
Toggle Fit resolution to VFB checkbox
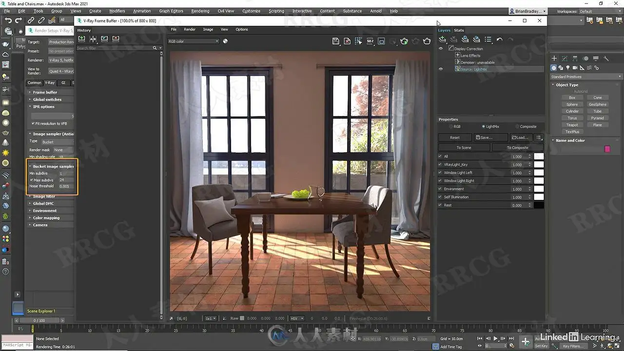pyautogui.click(x=33, y=123)
